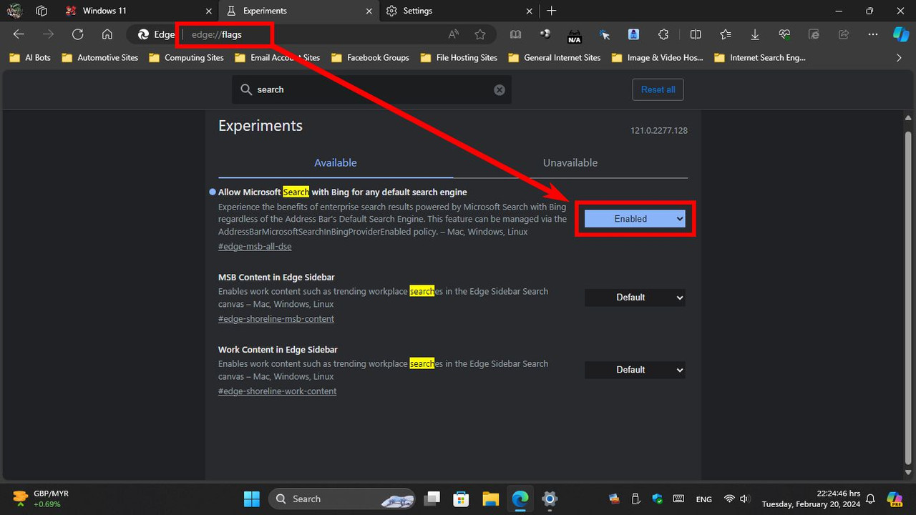Open Facebook Groups favorites folder

tap(369, 58)
